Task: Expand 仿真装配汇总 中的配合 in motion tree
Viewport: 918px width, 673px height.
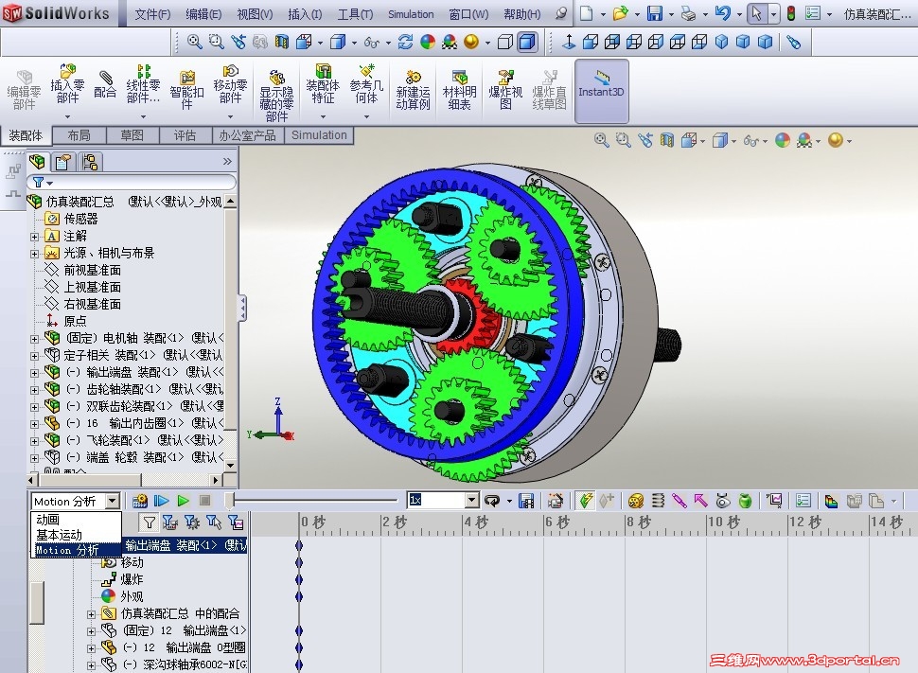Action: [x=92, y=614]
